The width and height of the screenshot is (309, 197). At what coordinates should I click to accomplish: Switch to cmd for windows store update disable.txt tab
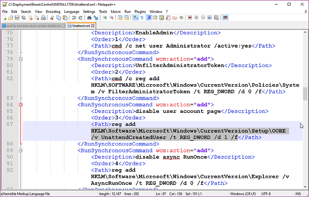[x=33, y=26]
